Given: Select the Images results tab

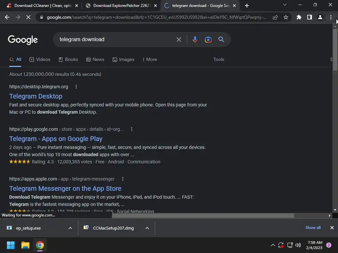Looking at the screenshot, I should point(123,60).
